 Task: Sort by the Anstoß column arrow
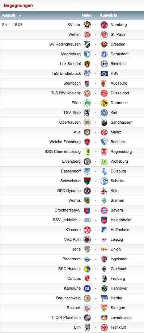[20, 16]
